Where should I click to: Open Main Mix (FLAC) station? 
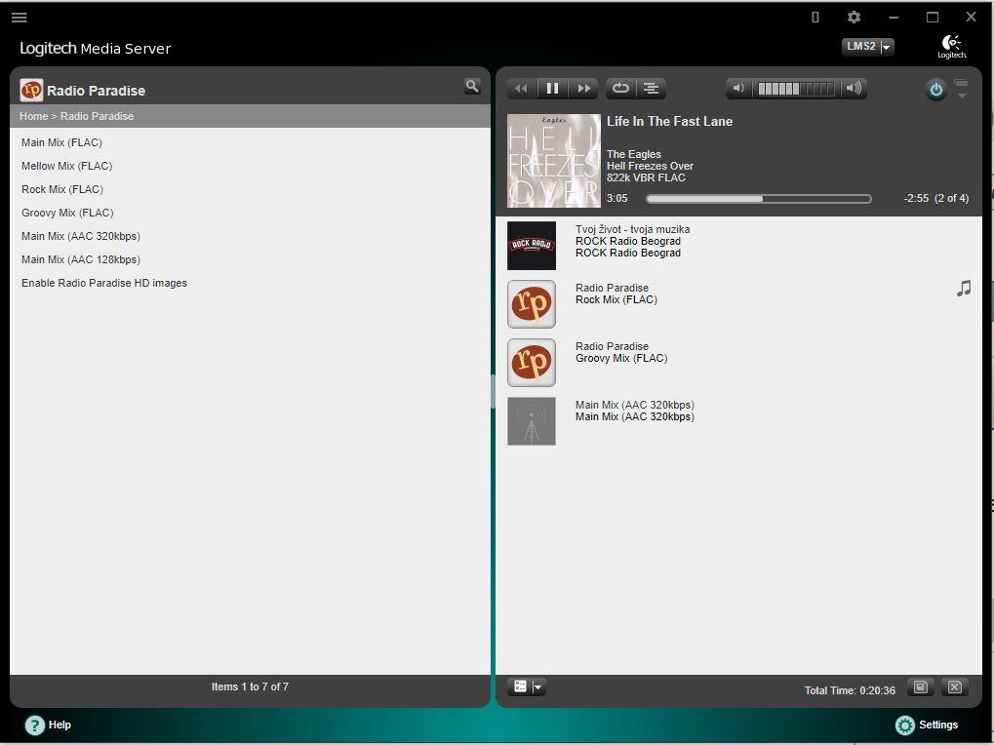point(61,142)
